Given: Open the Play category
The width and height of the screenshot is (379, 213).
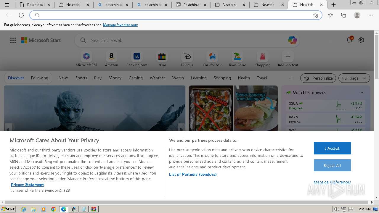Looking at the screenshot, I should coord(98,78).
